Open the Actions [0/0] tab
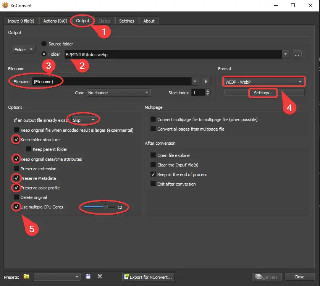 55,21
